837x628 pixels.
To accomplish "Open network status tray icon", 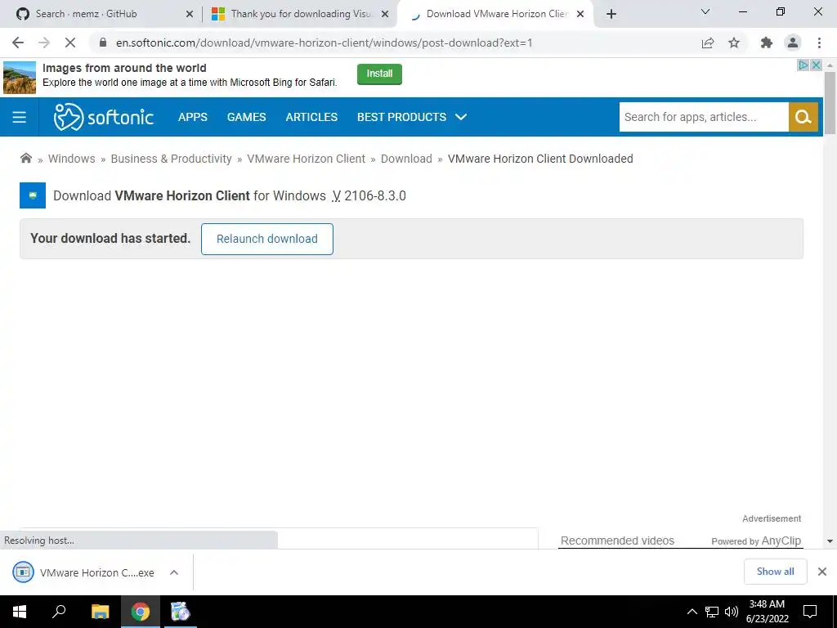I will [x=712, y=612].
